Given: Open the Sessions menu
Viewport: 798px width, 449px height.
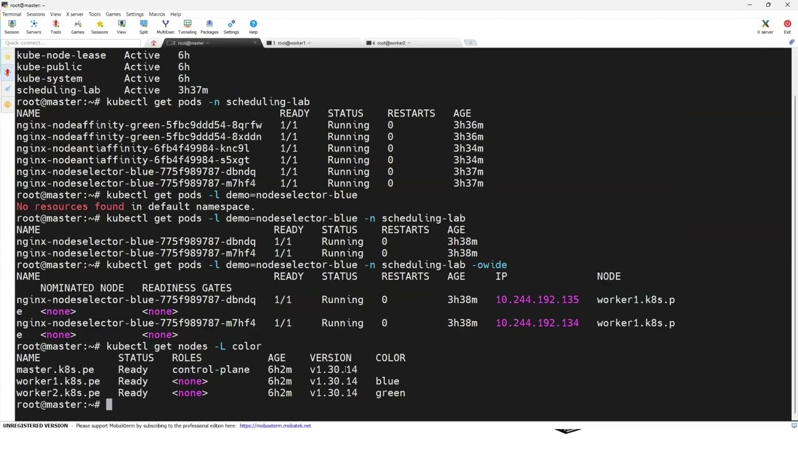Looking at the screenshot, I should (x=36, y=14).
